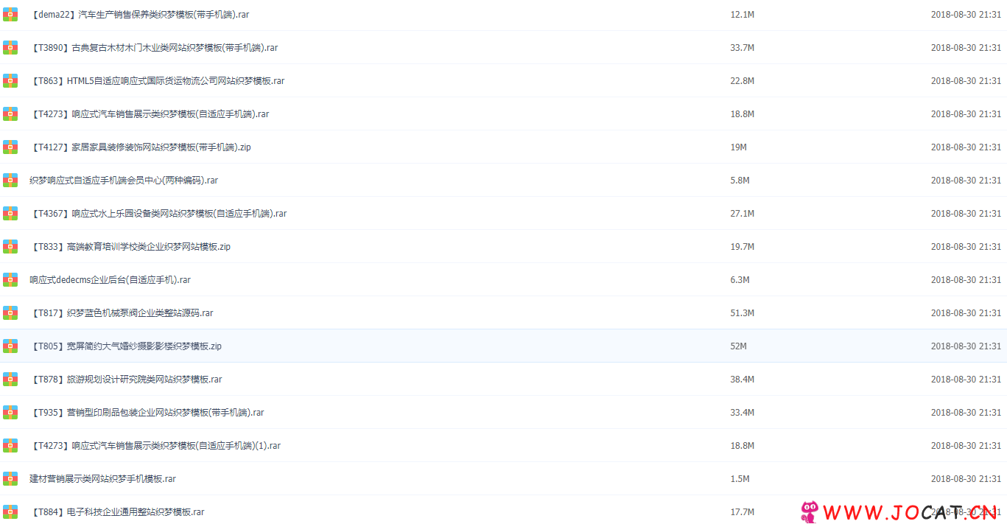Screen dimensions: 1007x524
Task: Open the file 【T935】营销型印刷品包装企业网站织梦模板
Action: coord(147,413)
